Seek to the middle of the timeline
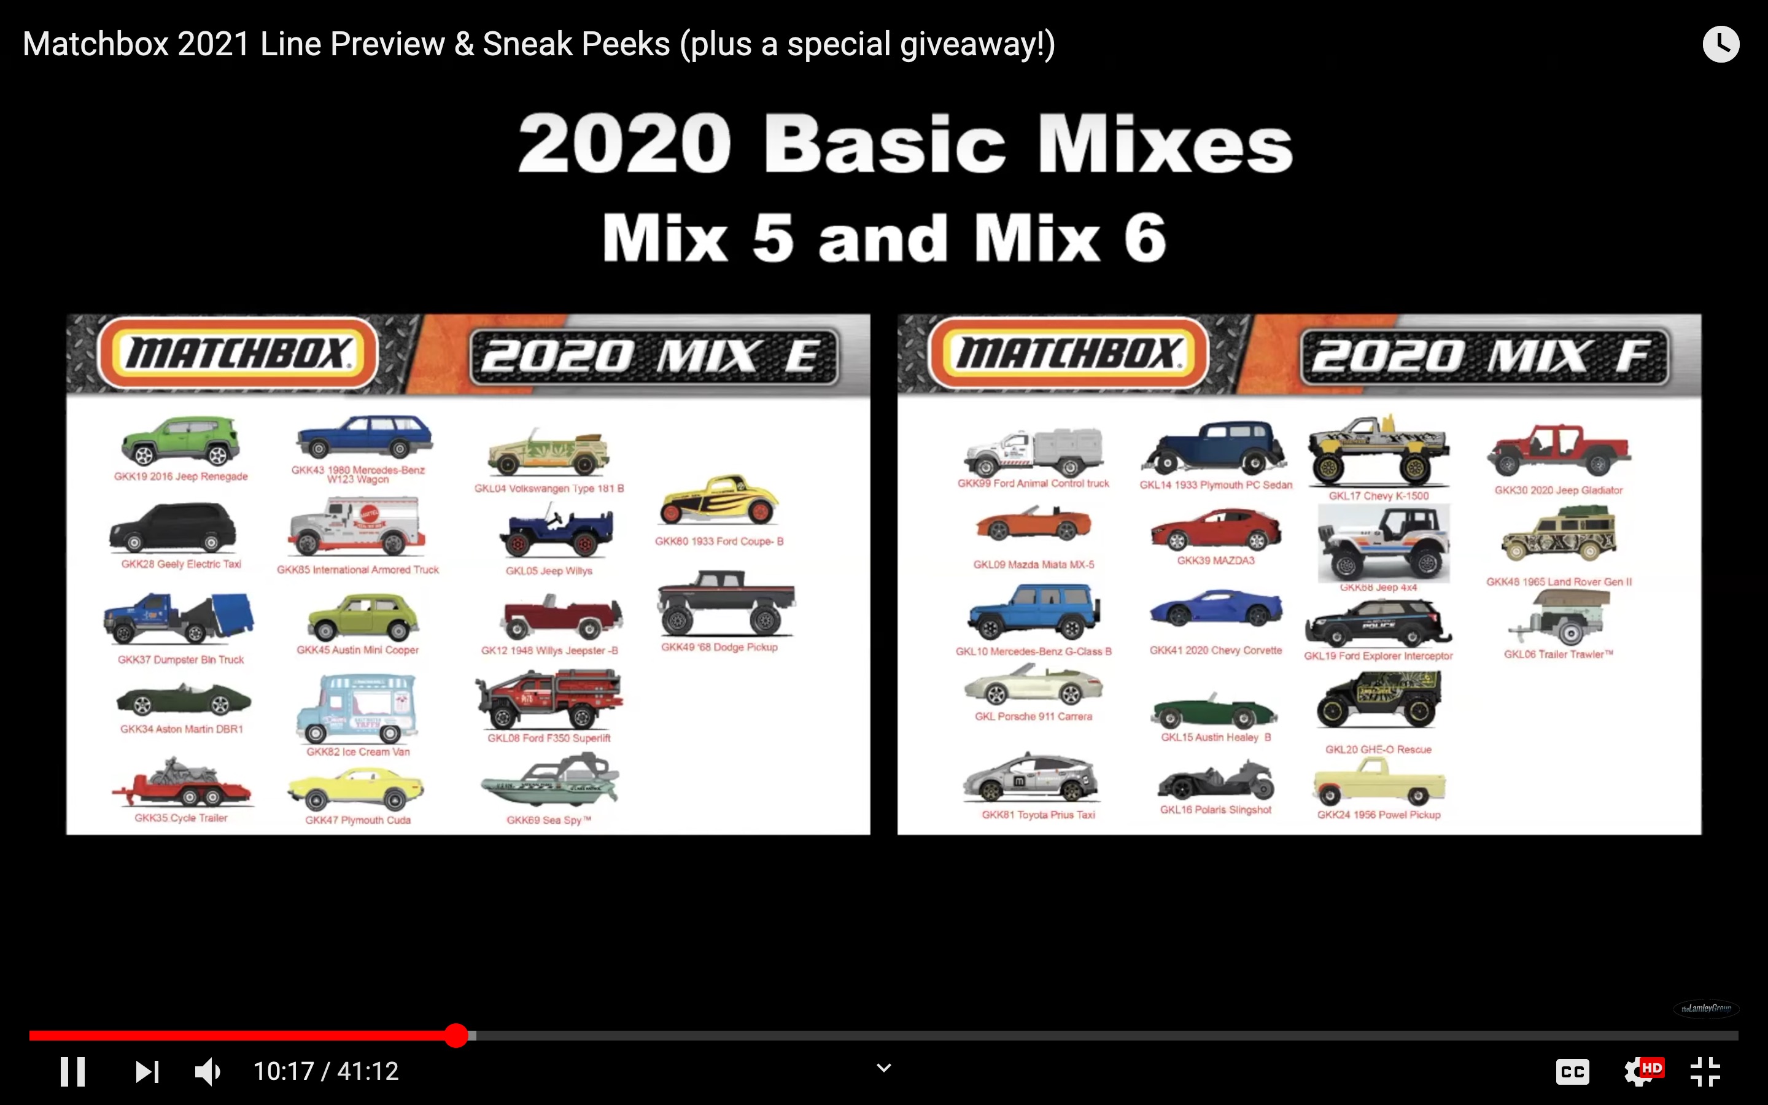 (883, 1036)
